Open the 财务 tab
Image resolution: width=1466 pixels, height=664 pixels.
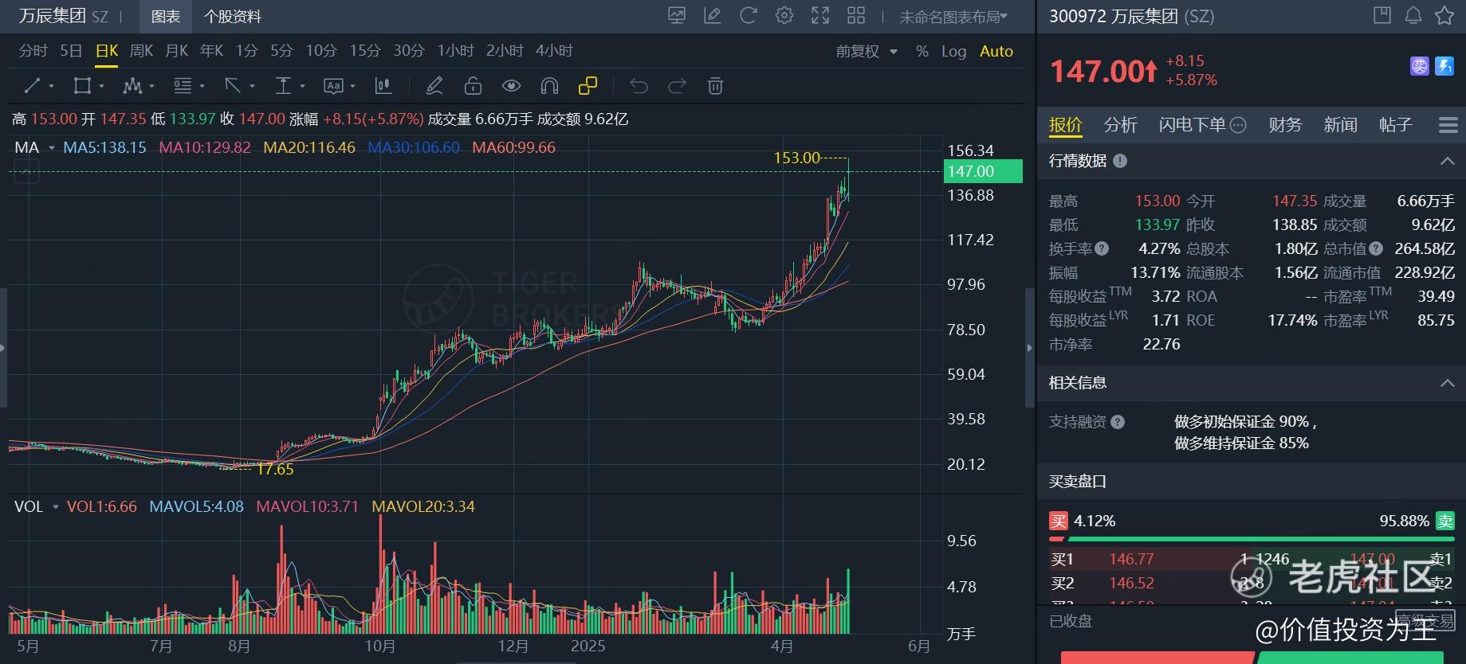click(x=1285, y=125)
